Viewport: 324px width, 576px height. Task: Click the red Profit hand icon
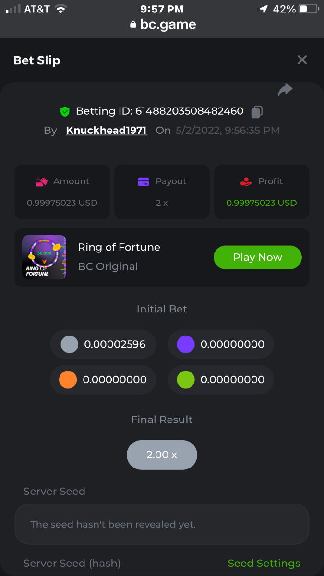click(x=246, y=182)
